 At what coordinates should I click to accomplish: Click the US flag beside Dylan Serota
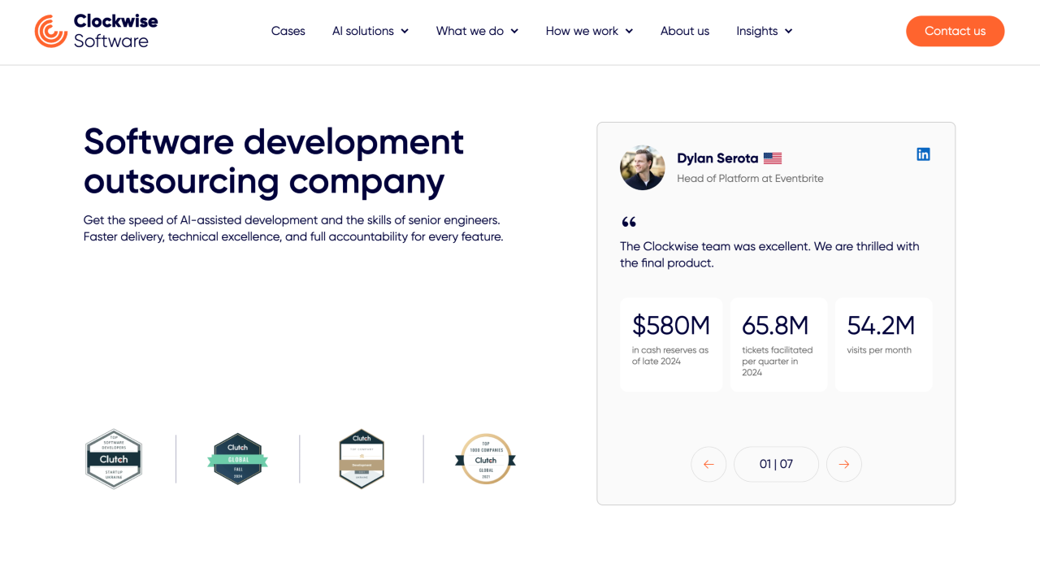click(773, 158)
